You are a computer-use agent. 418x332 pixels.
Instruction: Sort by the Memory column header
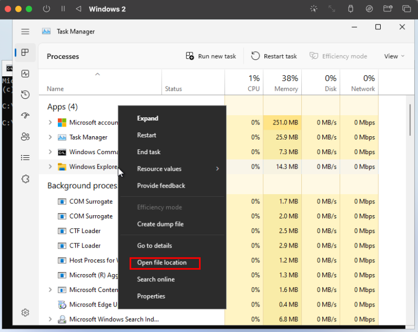click(282, 83)
